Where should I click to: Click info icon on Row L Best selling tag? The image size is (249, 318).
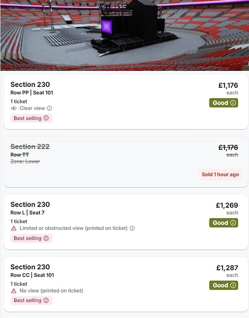[x=46, y=238]
